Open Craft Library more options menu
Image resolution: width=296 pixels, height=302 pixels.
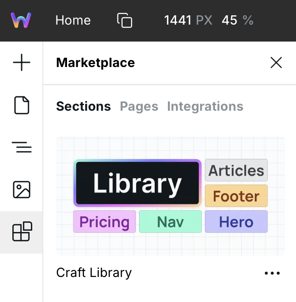[272, 273]
